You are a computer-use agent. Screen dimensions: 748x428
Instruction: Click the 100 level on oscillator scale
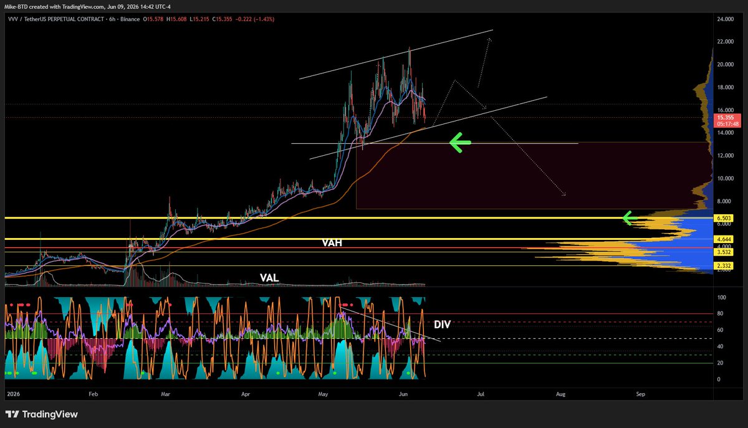pyautogui.click(x=721, y=298)
